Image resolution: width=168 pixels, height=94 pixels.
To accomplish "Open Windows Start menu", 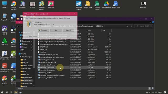I will 2,92.
